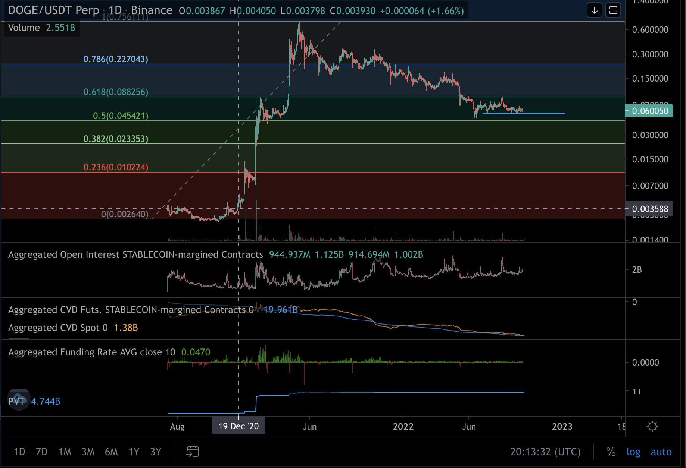Open chart settings gear on time axis
Screen dimensions: 686x468
[x=652, y=426]
